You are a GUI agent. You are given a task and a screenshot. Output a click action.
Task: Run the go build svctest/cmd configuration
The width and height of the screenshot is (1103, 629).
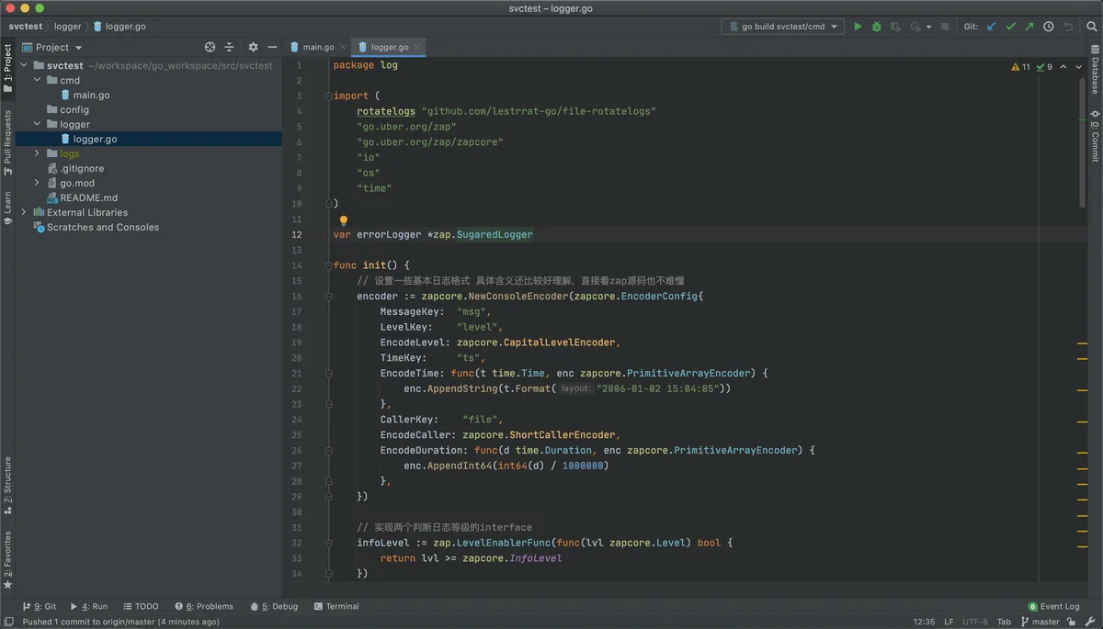(x=858, y=27)
